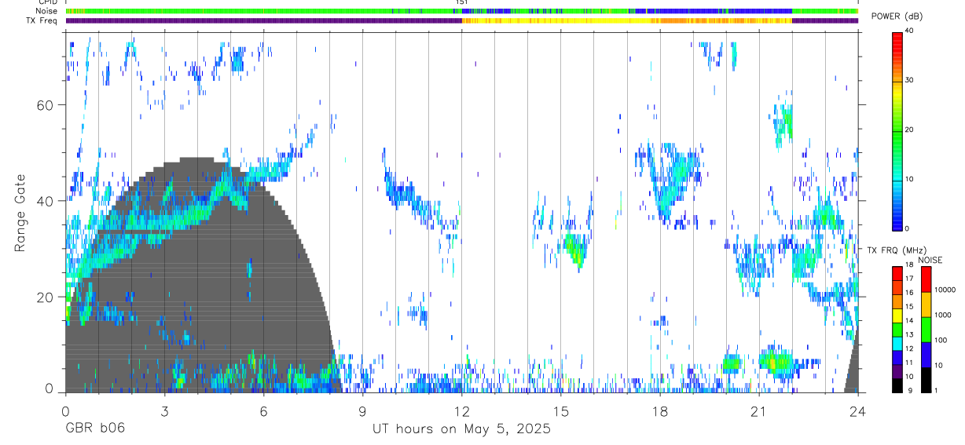The image size is (965, 445).
Task: Click the 'GBR b06' radar beam label
Action: tap(95, 429)
